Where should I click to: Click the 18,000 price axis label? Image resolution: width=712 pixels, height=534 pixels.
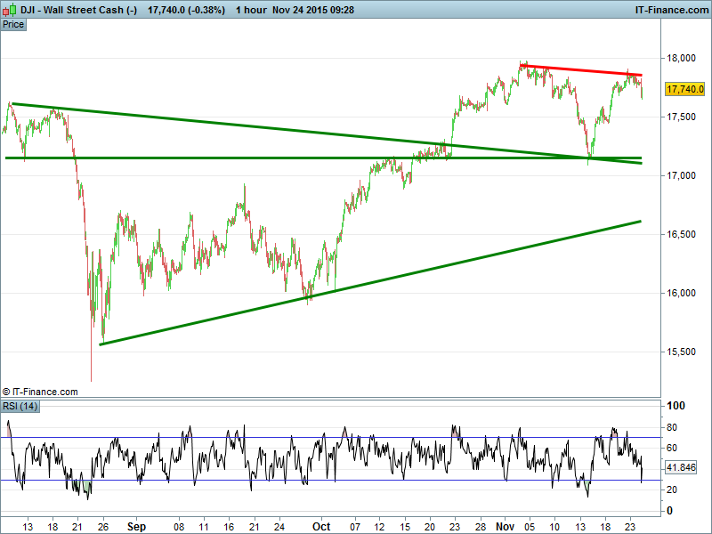683,58
